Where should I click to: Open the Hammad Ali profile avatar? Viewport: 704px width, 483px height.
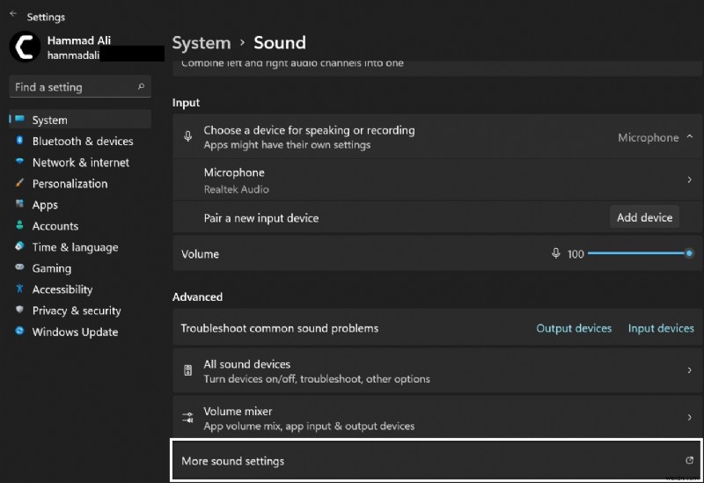[26, 47]
